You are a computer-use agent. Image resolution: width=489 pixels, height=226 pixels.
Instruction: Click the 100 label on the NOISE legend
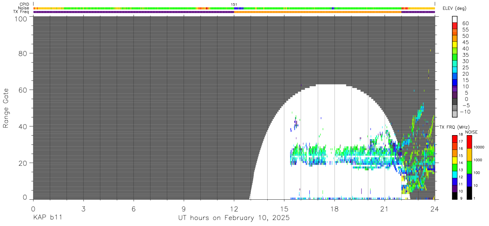coord(477,173)
